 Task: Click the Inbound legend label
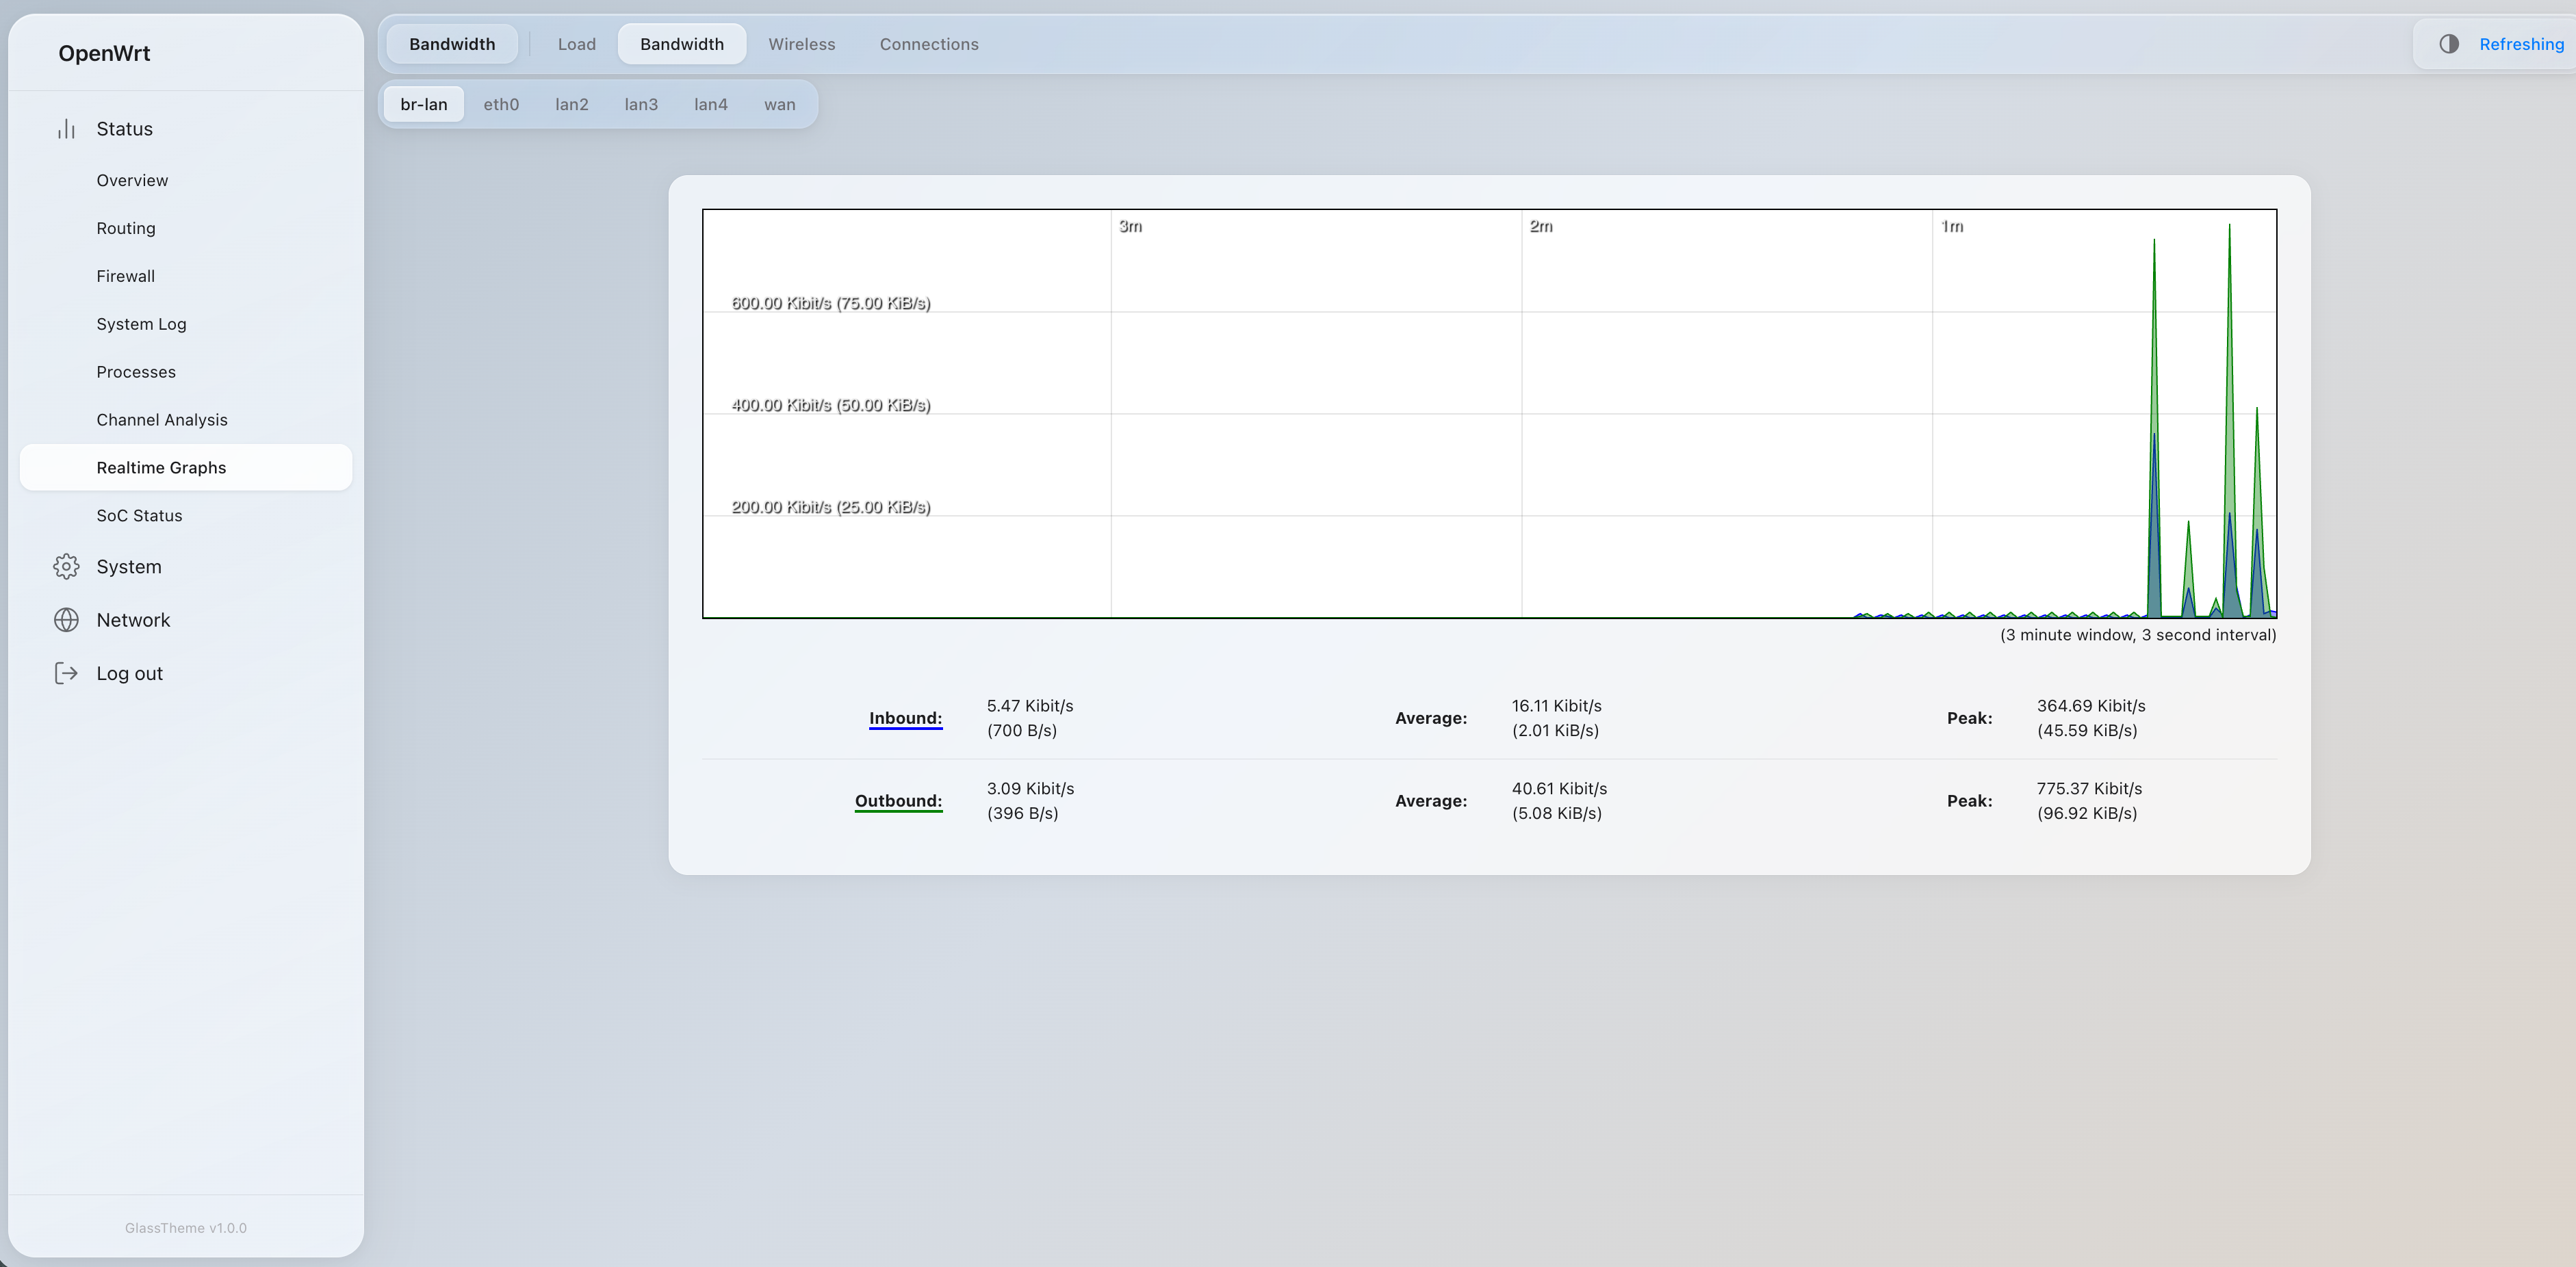905,718
